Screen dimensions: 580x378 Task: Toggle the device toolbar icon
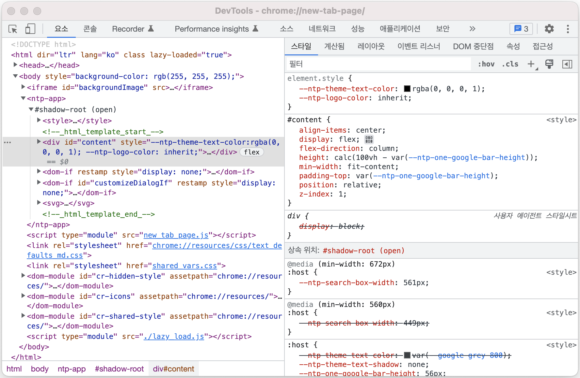(x=30, y=29)
